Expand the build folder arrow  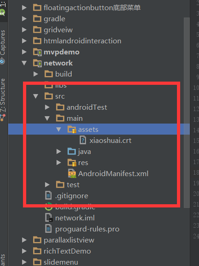(36, 74)
